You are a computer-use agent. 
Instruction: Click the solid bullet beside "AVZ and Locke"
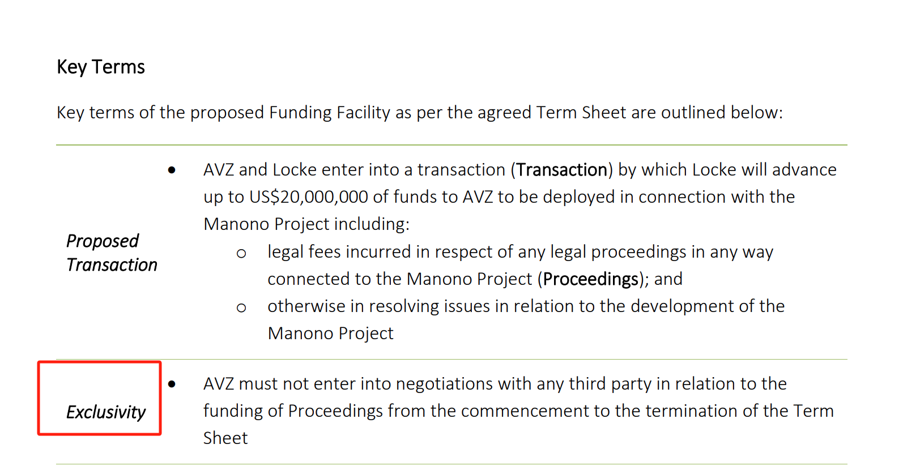click(x=172, y=170)
